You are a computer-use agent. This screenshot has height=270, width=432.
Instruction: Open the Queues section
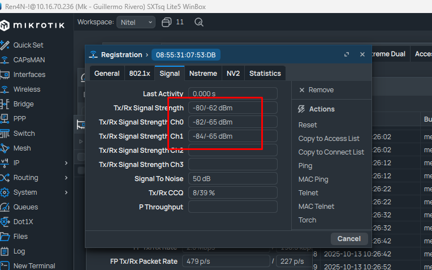(x=25, y=207)
